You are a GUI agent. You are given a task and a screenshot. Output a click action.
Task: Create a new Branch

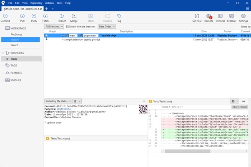click(62, 16)
